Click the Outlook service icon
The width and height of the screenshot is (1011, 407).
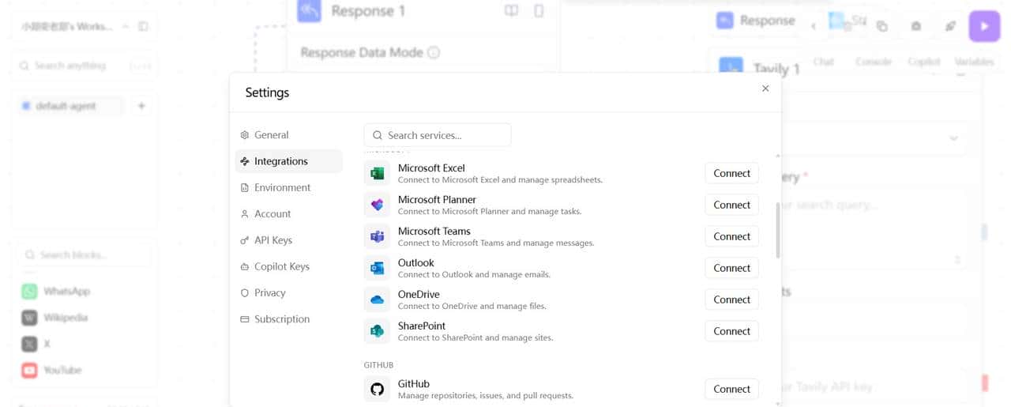[377, 268]
